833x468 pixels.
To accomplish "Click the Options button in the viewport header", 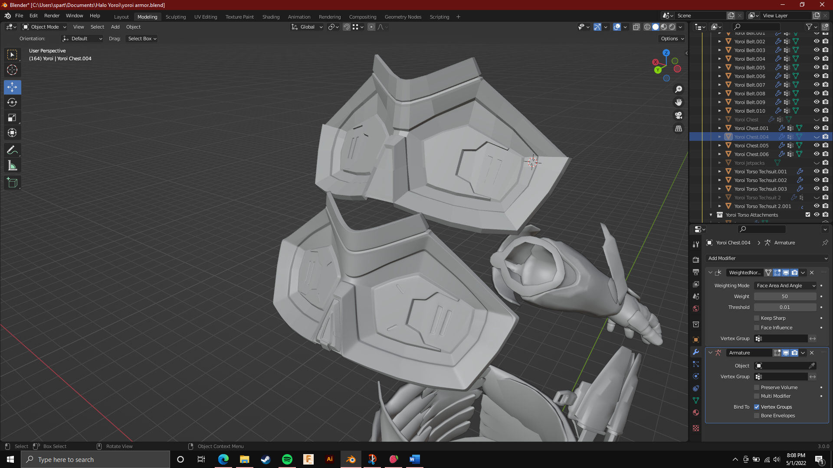I will coord(672,39).
